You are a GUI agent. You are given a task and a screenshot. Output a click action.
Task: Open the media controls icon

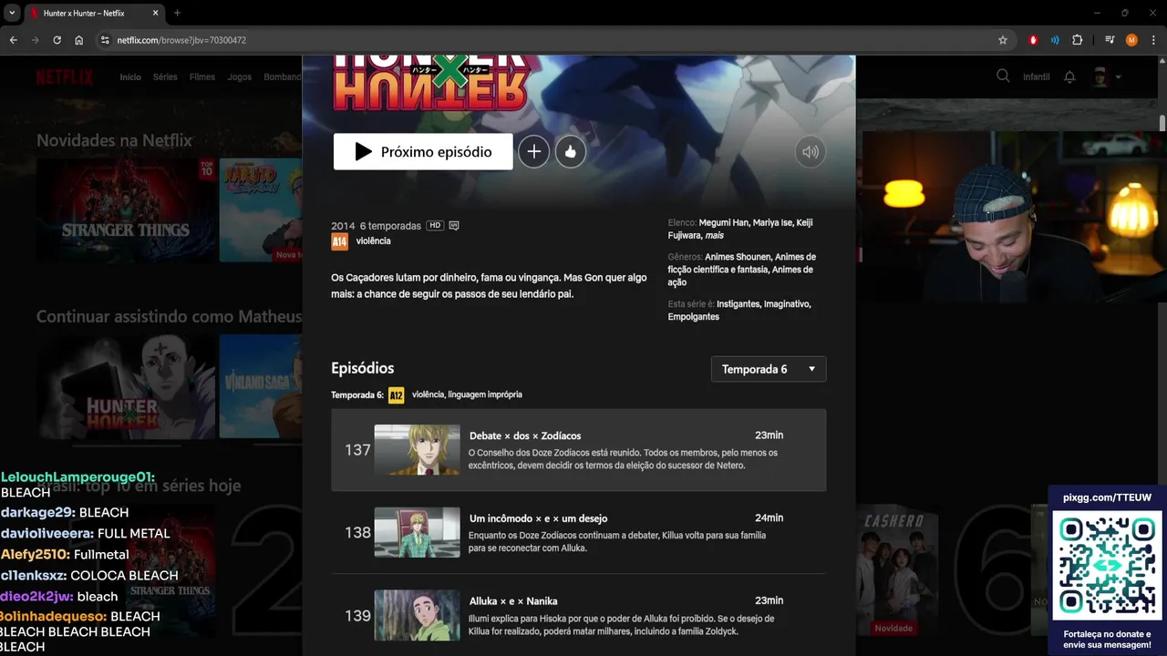1110,40
